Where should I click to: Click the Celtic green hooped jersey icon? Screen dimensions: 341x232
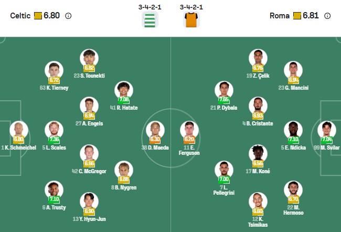point(150,19)
